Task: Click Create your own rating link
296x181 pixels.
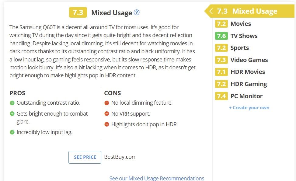Action: point(249,108)
